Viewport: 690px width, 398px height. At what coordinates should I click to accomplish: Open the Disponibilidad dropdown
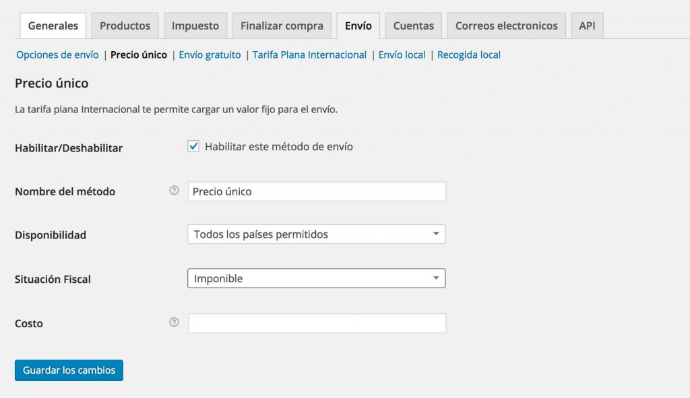(x=317, y=234)
